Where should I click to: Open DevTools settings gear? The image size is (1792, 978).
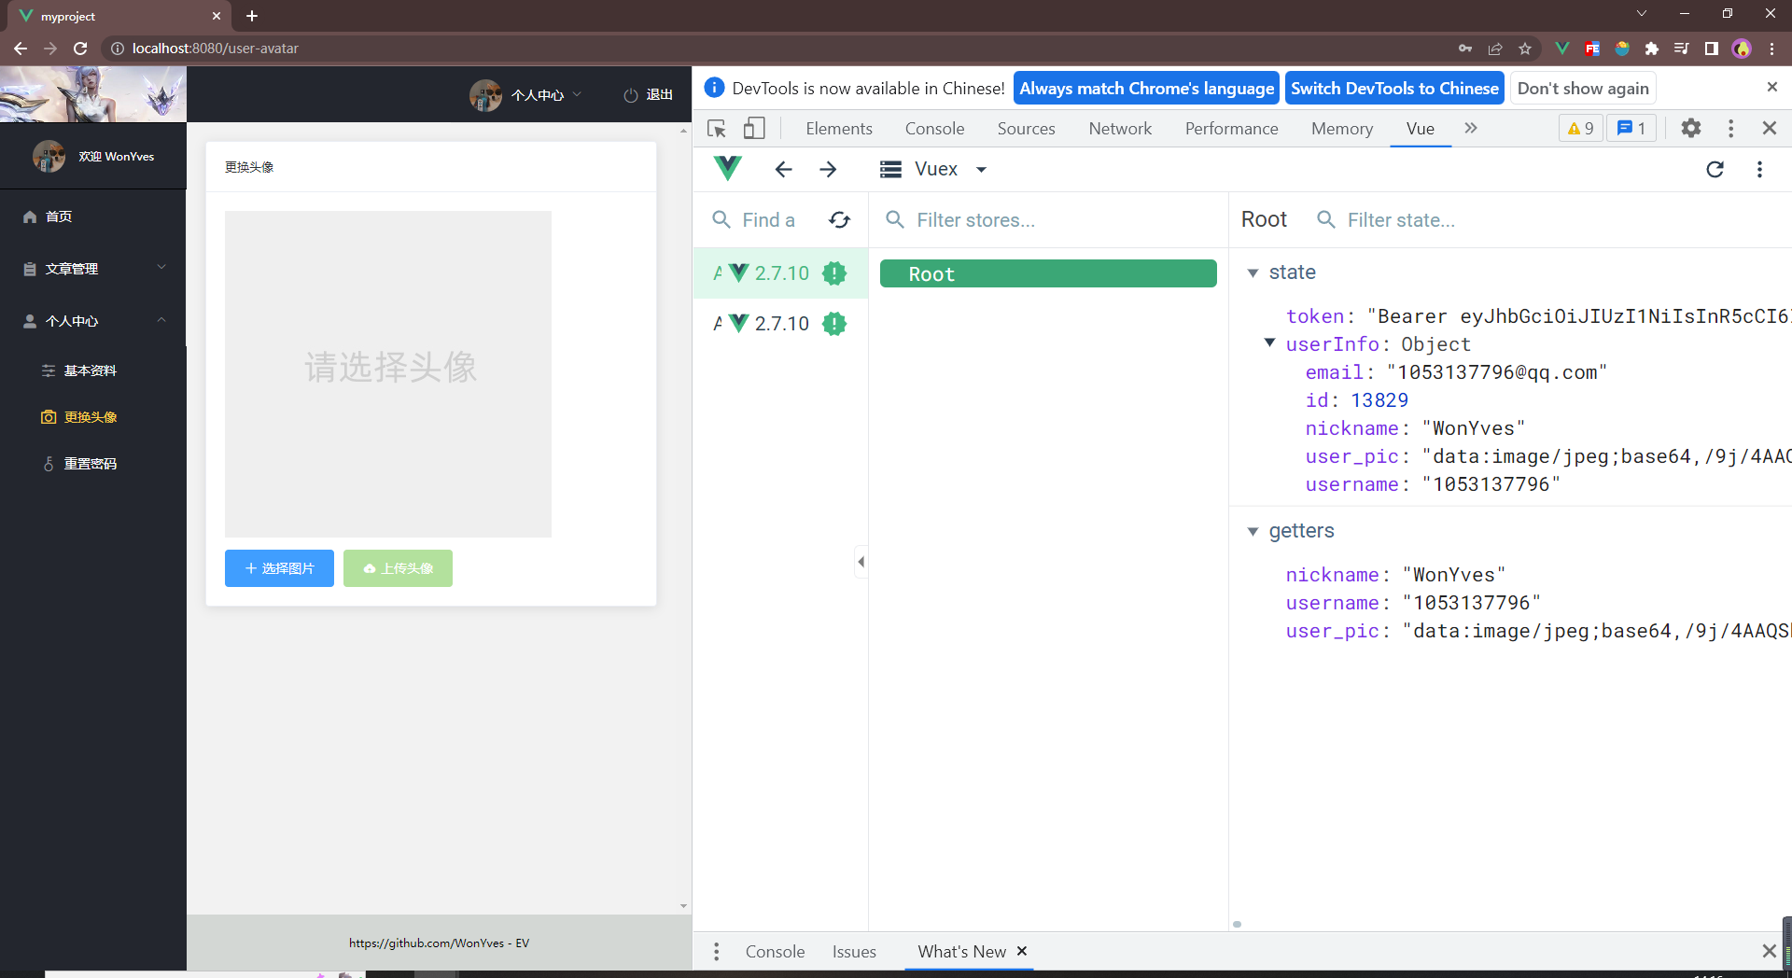pos(1690,128)
